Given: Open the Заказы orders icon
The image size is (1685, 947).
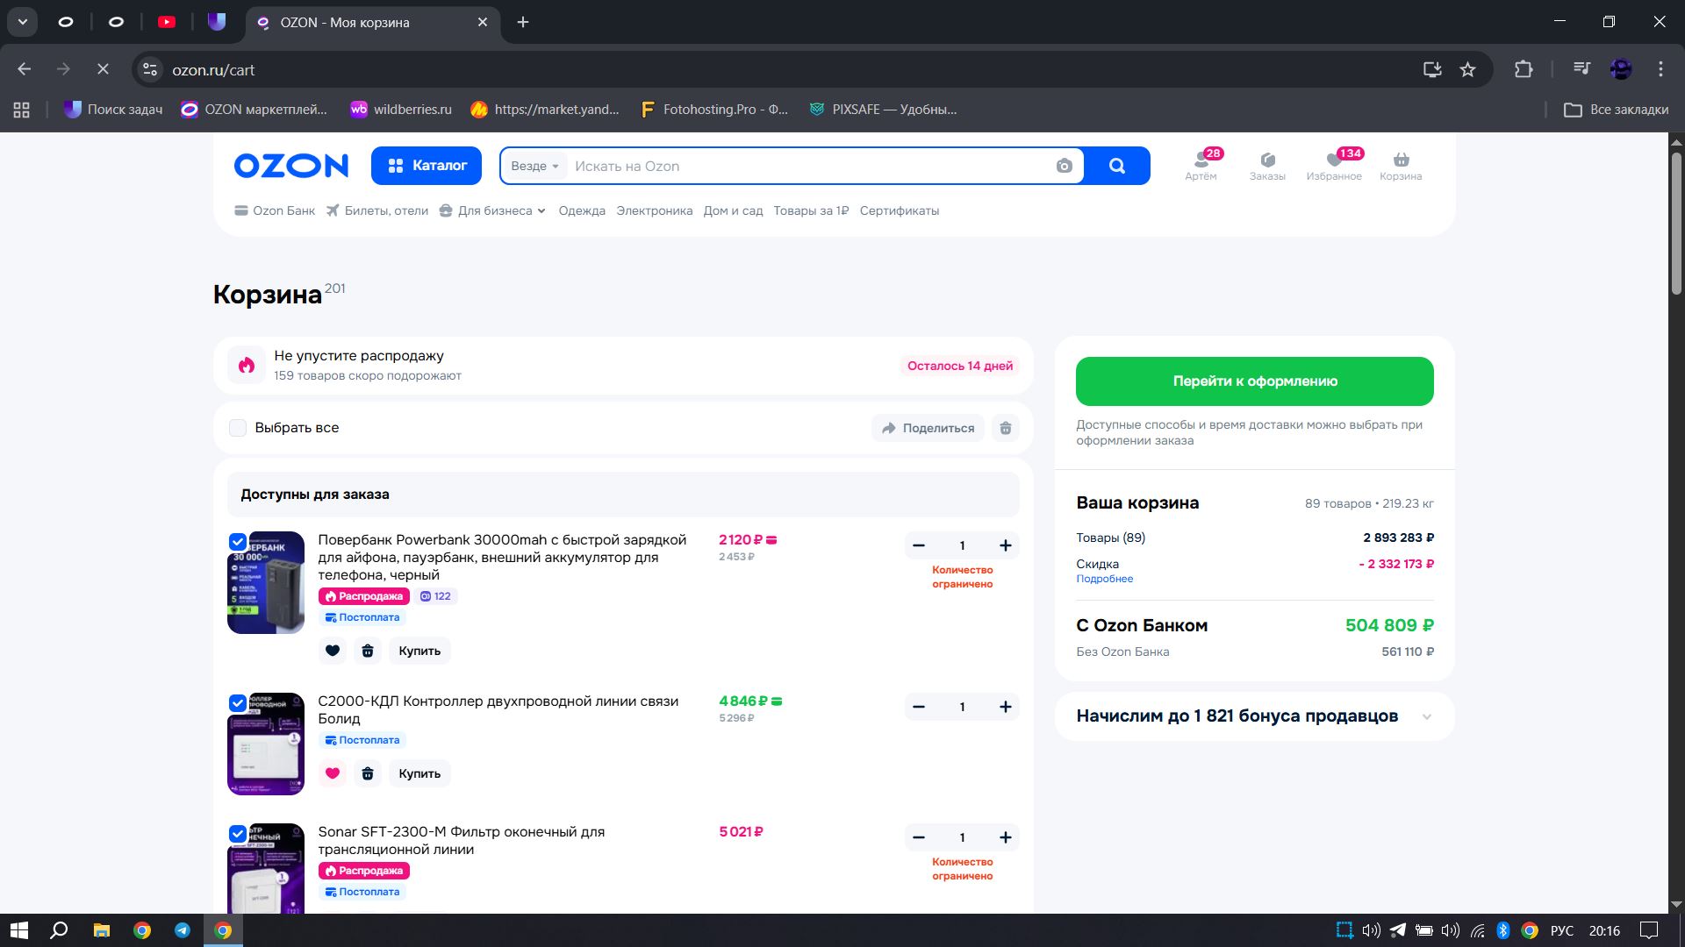Looking at the screenshot, I should pyautogui.click(x=1267, y=160).
